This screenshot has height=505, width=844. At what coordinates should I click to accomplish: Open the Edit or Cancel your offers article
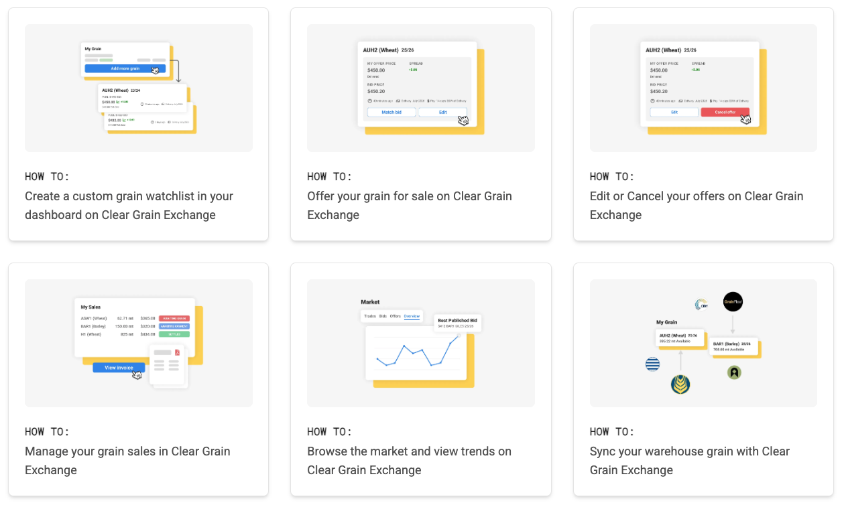tap(696, 206)
